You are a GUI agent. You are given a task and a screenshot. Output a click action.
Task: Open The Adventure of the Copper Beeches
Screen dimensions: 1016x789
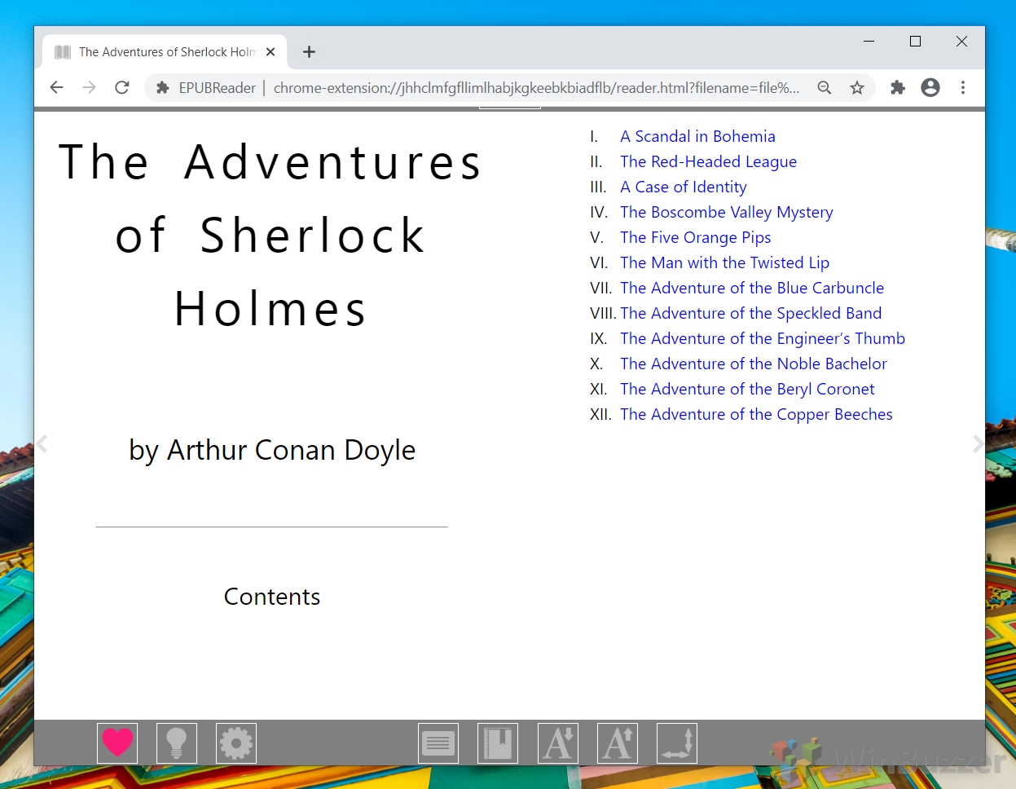[756, 414]
